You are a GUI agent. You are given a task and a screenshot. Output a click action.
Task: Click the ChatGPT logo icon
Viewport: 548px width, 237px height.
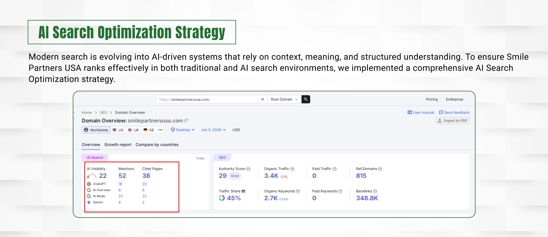pos(89,184)
